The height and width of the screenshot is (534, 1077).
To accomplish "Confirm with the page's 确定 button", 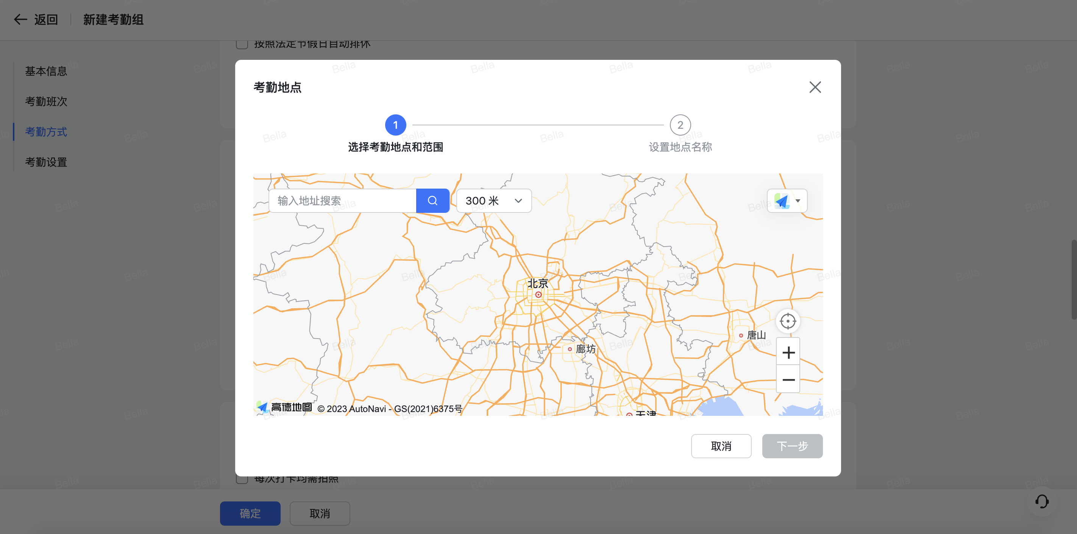I will click(x=250, y=513).
